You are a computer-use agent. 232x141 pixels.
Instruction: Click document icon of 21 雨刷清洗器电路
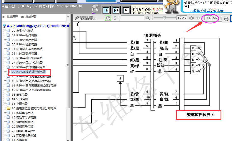[8, 136]
